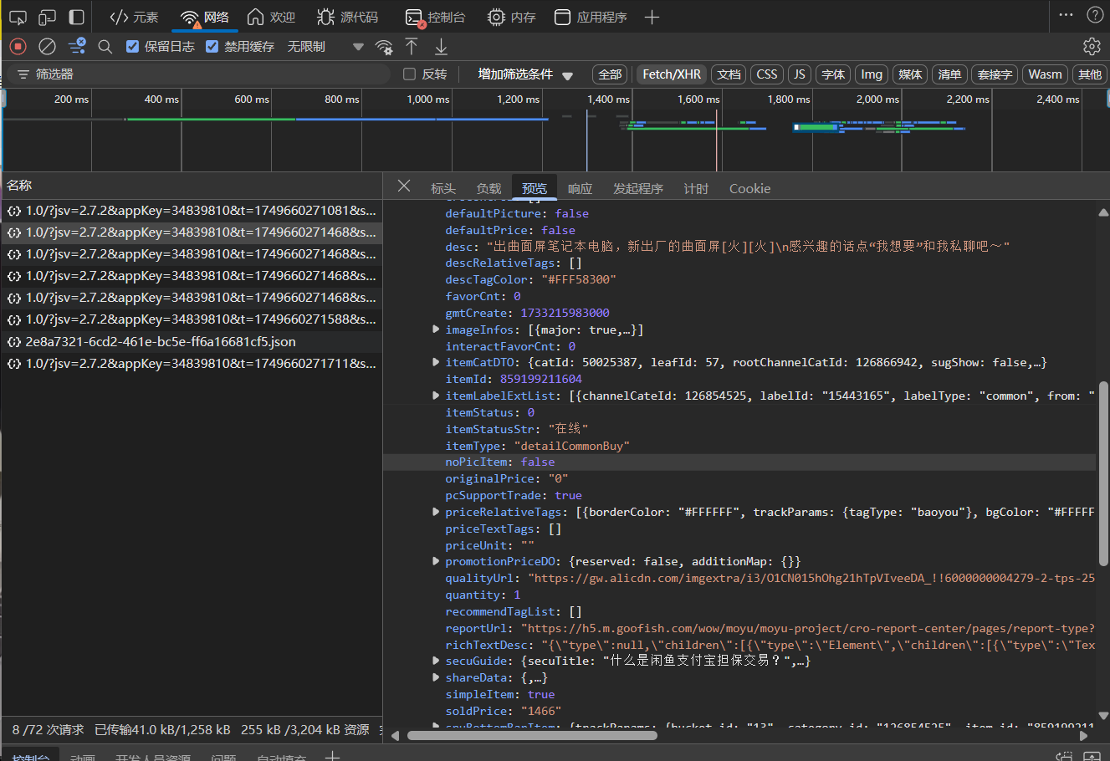Filter requests by the JS type button

[799, 74]
